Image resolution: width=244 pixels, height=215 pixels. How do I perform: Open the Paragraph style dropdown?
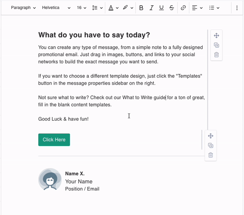(23, 8)
